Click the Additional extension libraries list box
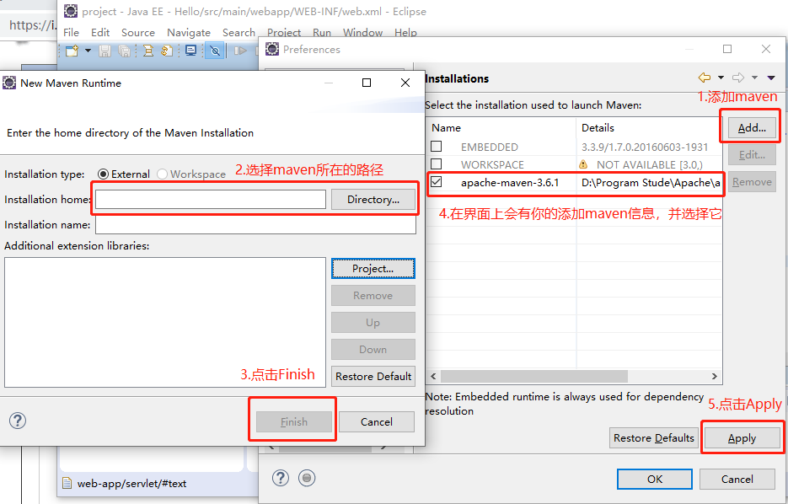The width and height of the screenshot is (788, 504). [165, 322]
